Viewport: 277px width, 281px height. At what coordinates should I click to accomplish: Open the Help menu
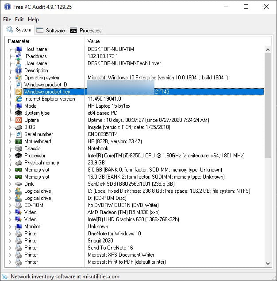coord(33,20)
